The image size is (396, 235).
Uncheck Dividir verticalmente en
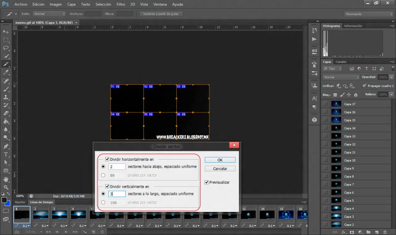pyautogui.click(x=107, y=186)
